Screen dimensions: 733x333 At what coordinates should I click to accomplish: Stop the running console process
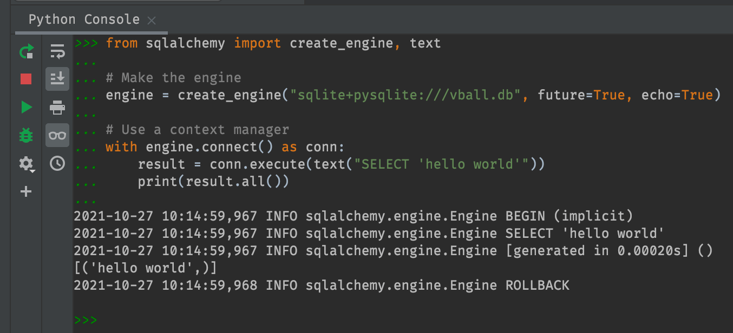pyautogui.click(x=26, y=78)
